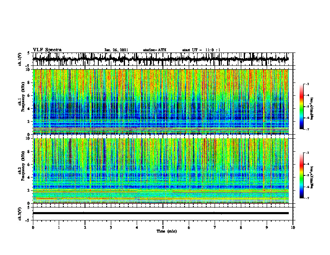Click the "-3" label on ch.2 color bar
This screenshot has width=330, height=255.
coord(307,153)
